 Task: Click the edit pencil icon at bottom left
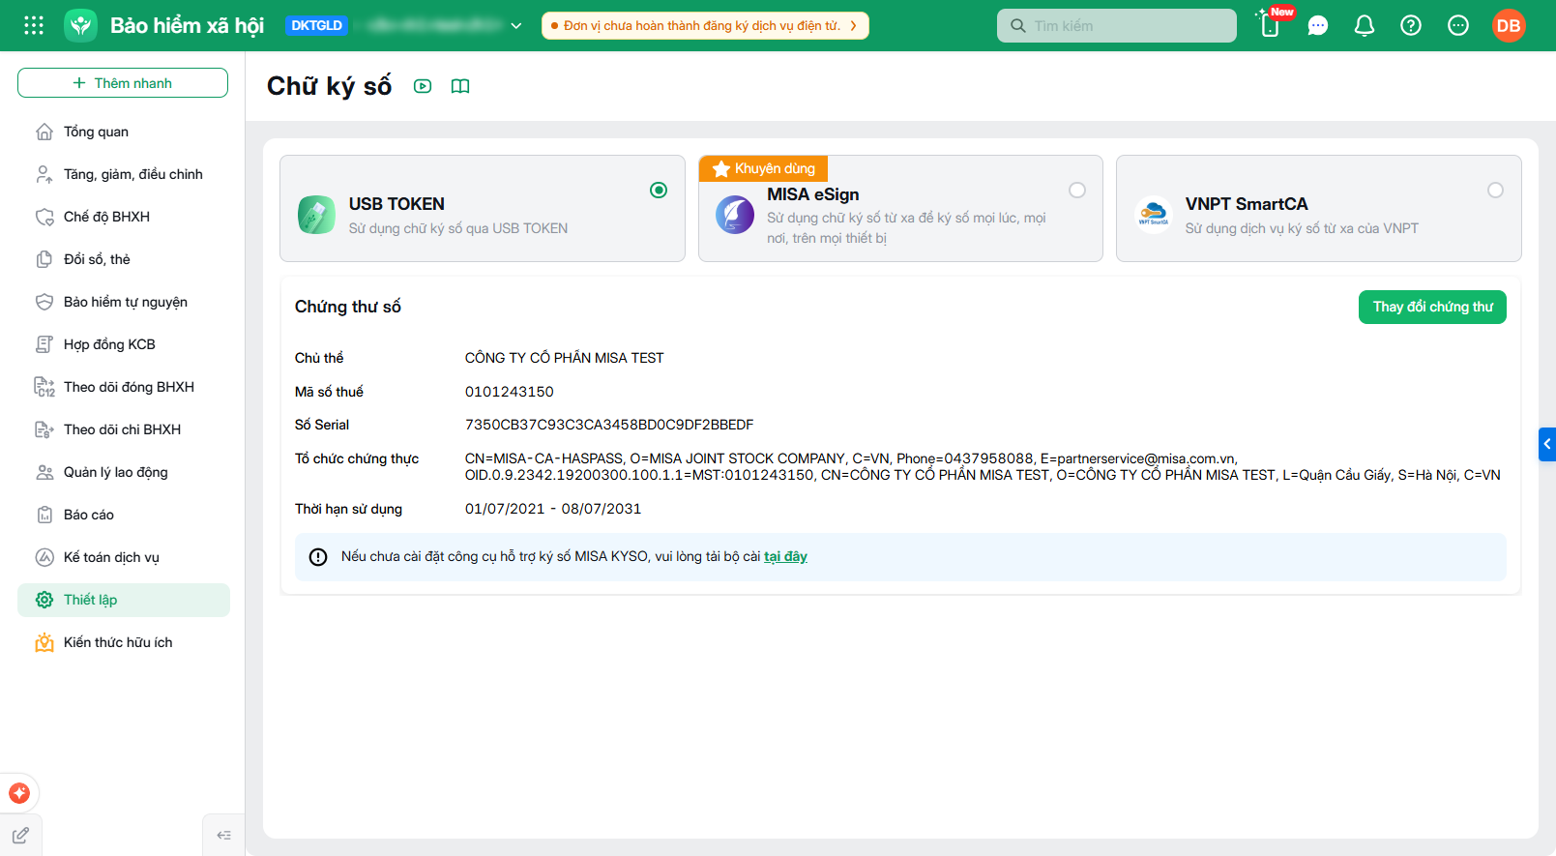tap(20, 835)
